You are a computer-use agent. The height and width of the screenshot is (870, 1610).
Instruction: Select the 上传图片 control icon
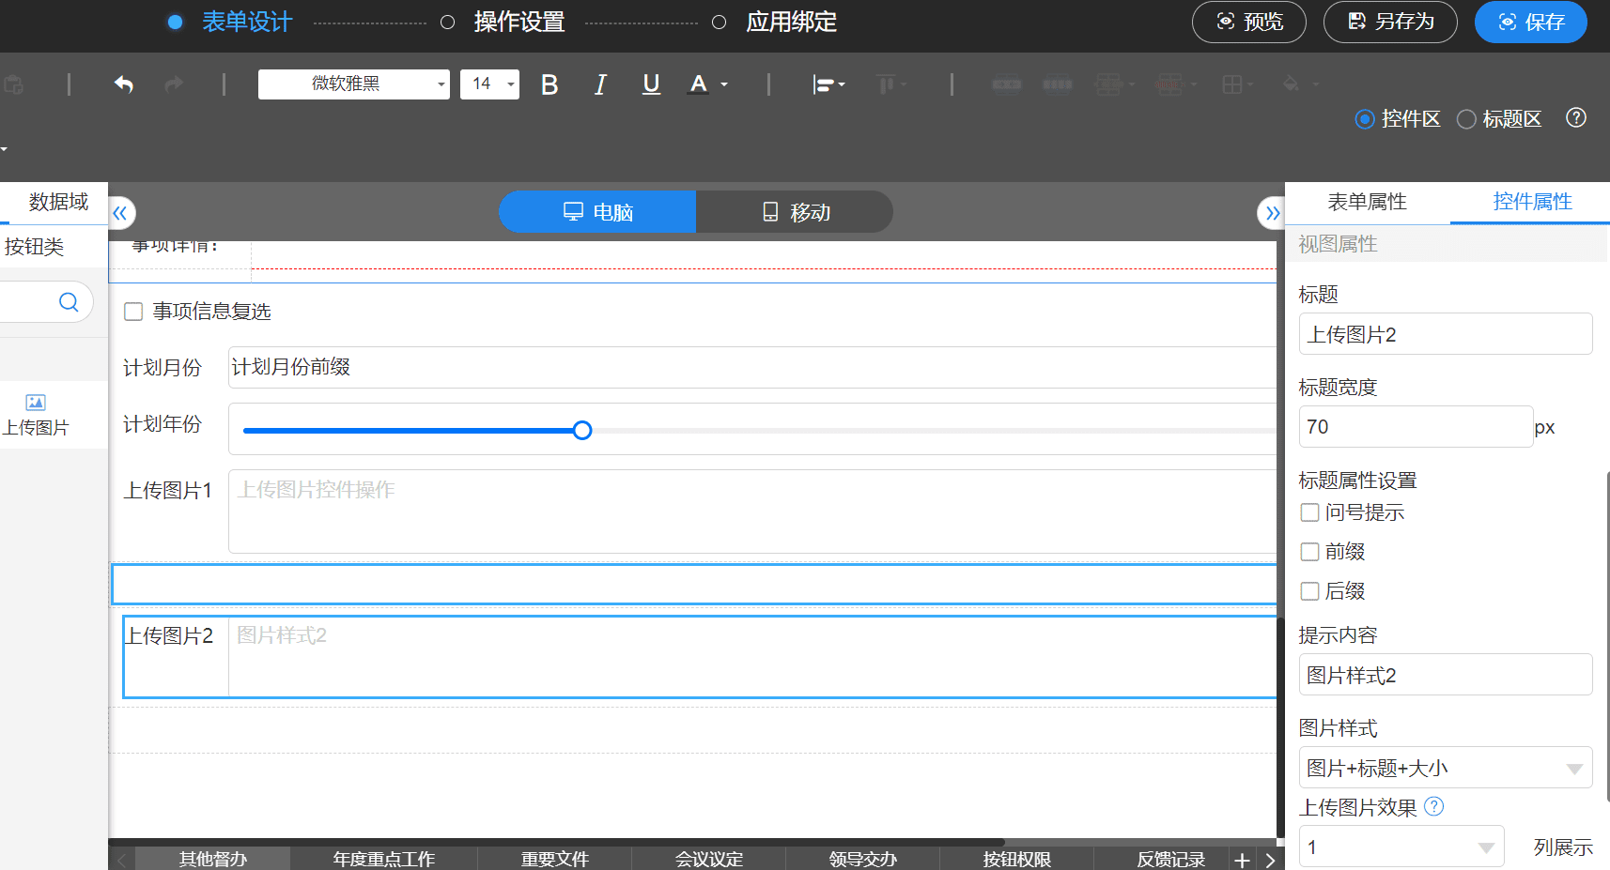click(36, 403)
